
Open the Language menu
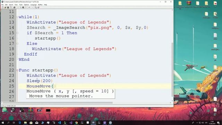point(33,5)
